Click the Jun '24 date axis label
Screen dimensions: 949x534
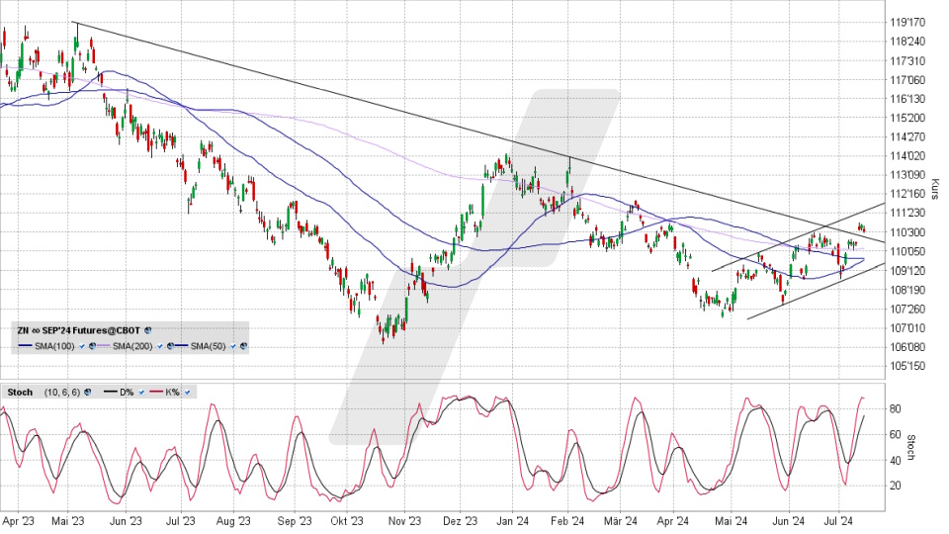pyautogui.click(x=789, y=521)
